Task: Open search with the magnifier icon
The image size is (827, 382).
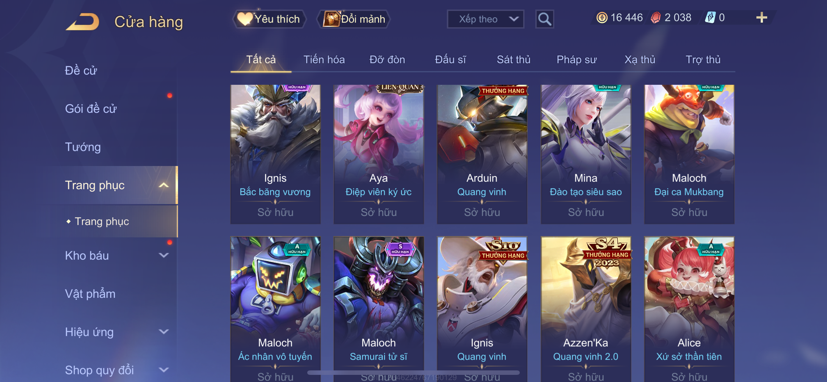Action: 544,19
